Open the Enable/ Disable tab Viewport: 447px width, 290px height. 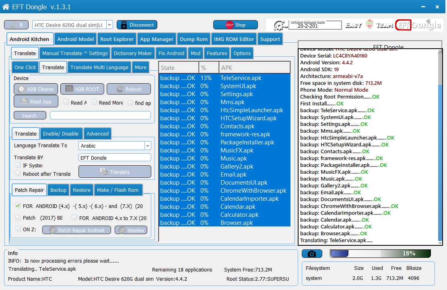(x=61, y=134)
